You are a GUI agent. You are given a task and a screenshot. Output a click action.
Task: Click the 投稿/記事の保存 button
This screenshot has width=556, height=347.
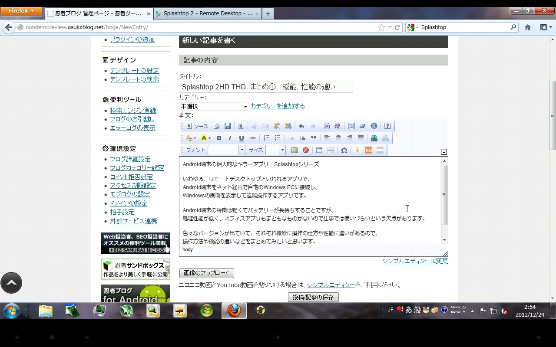click(313, 297)
